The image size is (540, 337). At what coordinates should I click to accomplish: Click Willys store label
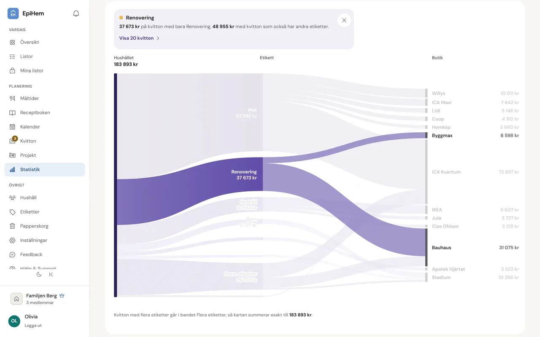[x=438, y=94]
